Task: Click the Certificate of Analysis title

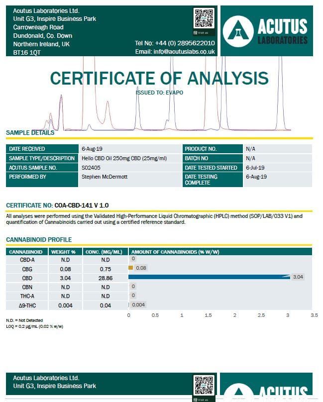Action: (159, 78)
